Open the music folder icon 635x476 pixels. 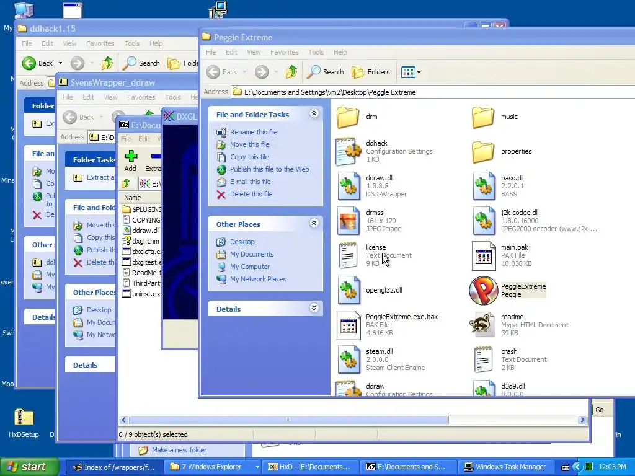(483, 117)
